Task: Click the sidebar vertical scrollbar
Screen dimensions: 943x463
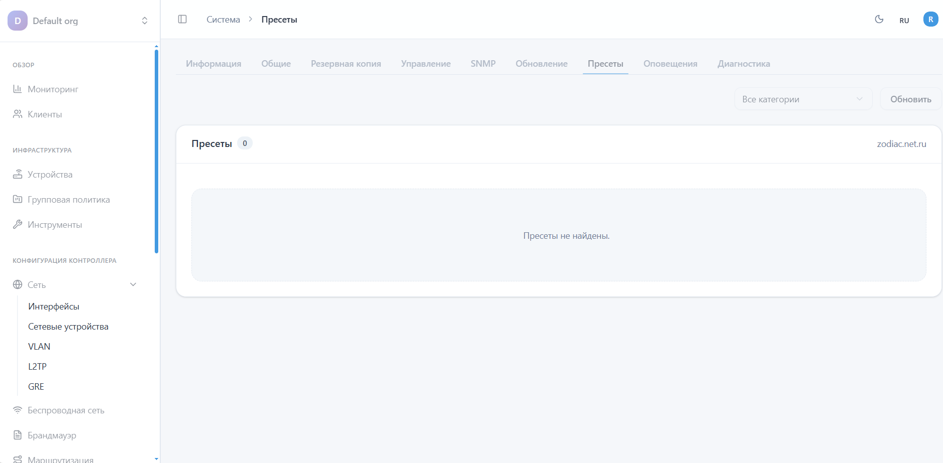Action: [x=156, y=150]
